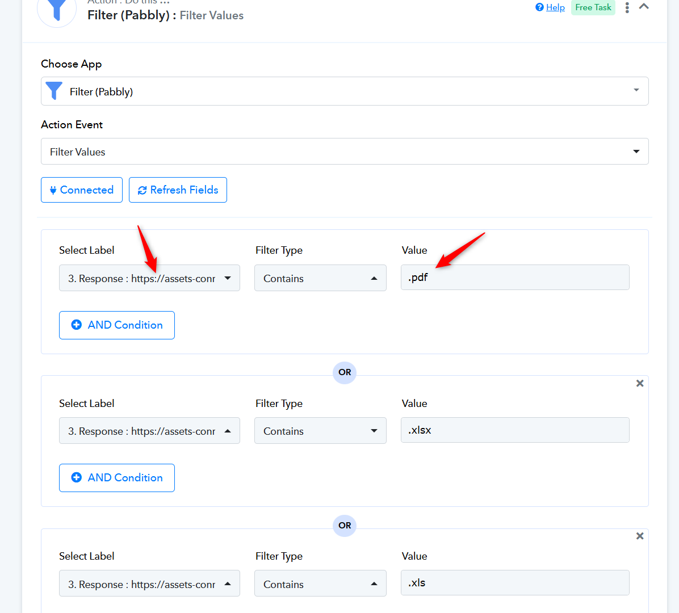Click the Help question mark icon
This screenshot has width=679, height=613.
pyautogui.click(x=539, y=7)
